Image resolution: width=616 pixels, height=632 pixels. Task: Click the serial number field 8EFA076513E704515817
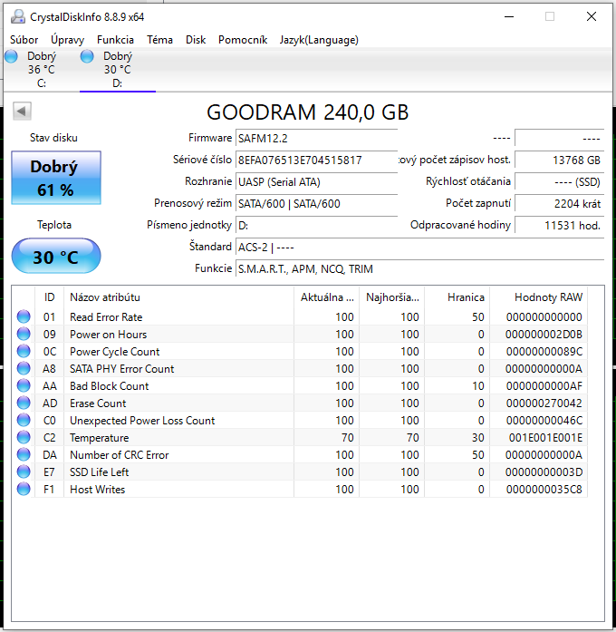pyautogui.click(x=316, y=160)
